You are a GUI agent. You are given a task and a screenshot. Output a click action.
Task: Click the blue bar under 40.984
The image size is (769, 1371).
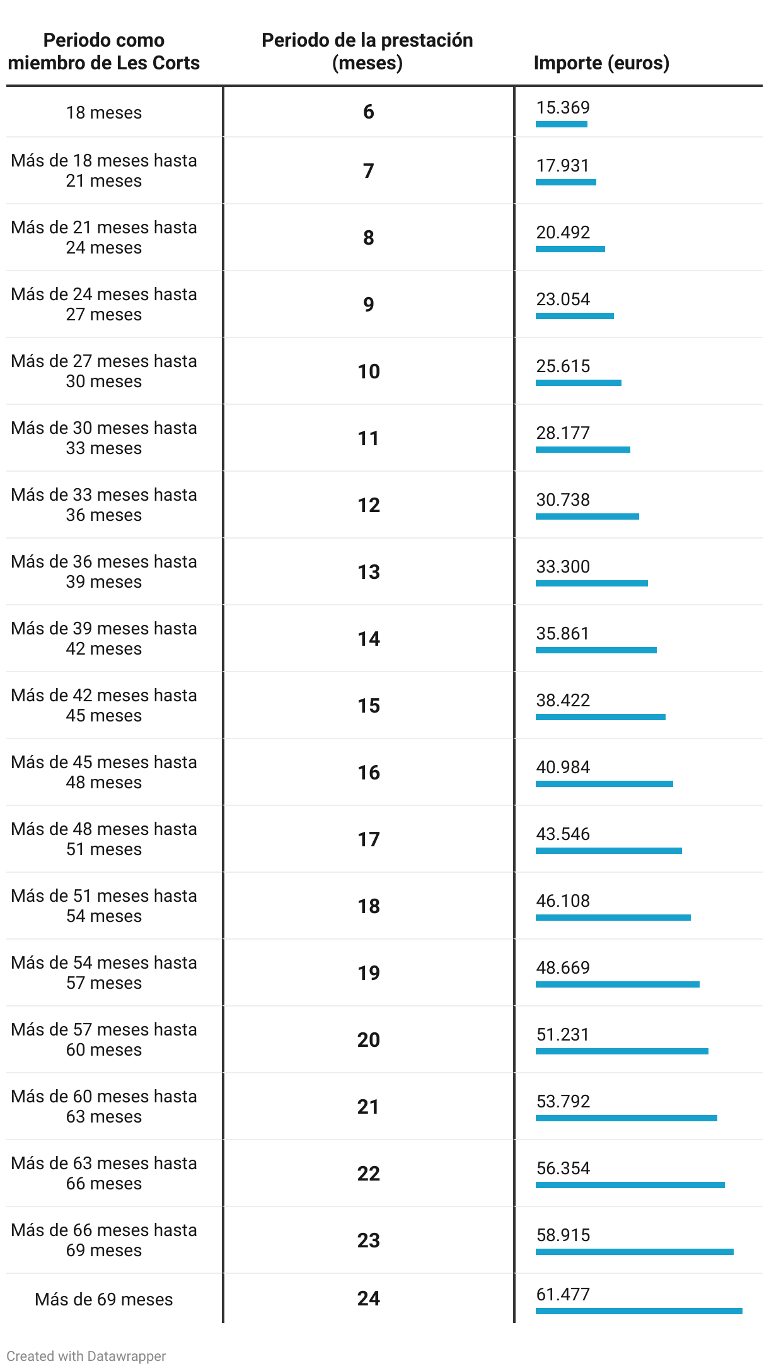click(604, 784)
